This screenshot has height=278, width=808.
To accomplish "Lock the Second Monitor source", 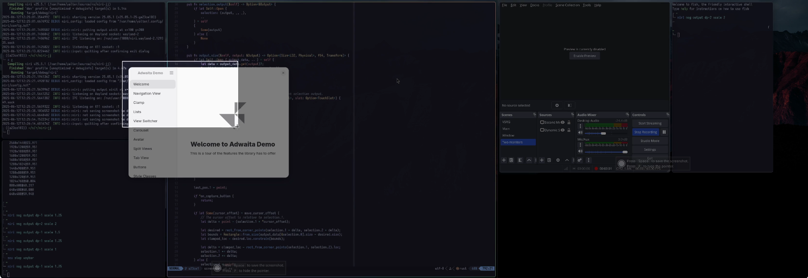I will 569,123.
